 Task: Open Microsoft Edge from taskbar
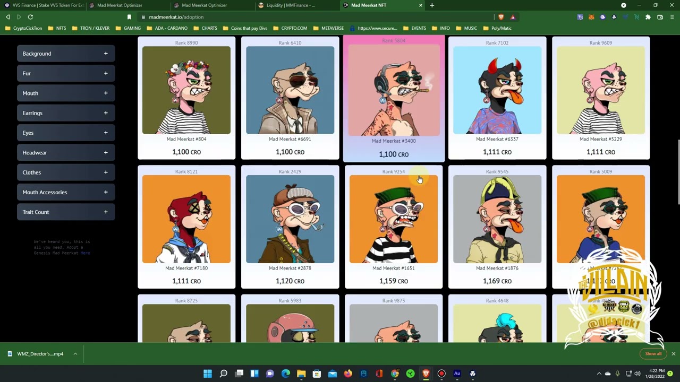286,374
